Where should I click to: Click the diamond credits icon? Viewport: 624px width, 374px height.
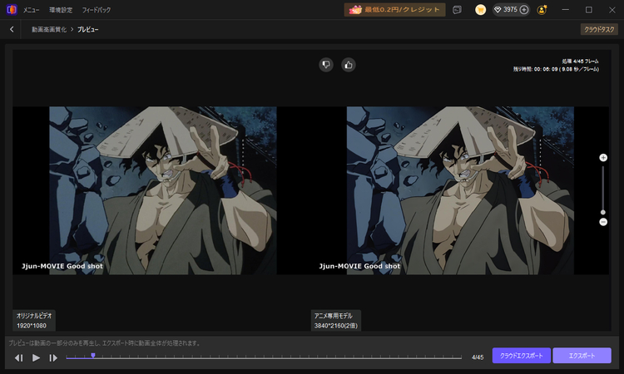click(x=498, y=9)
